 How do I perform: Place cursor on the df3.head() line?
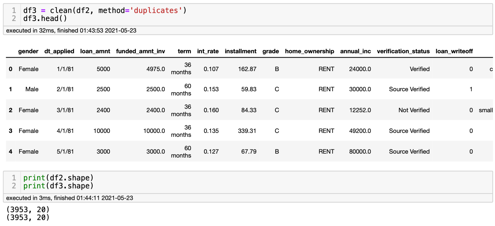click(45, 19)
